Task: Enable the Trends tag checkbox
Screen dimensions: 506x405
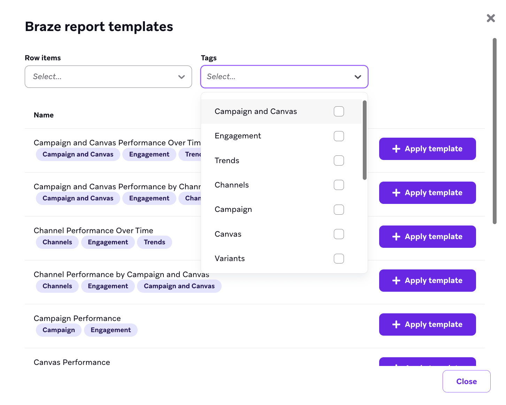Action: point(339,160)
